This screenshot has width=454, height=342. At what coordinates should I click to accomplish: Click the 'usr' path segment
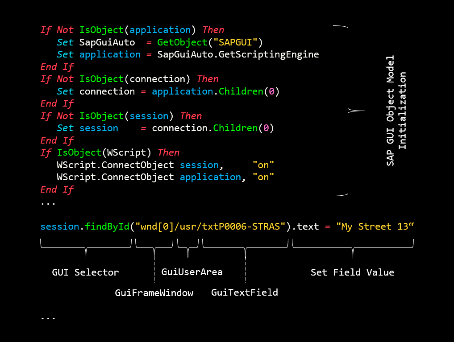coord(188,227)
